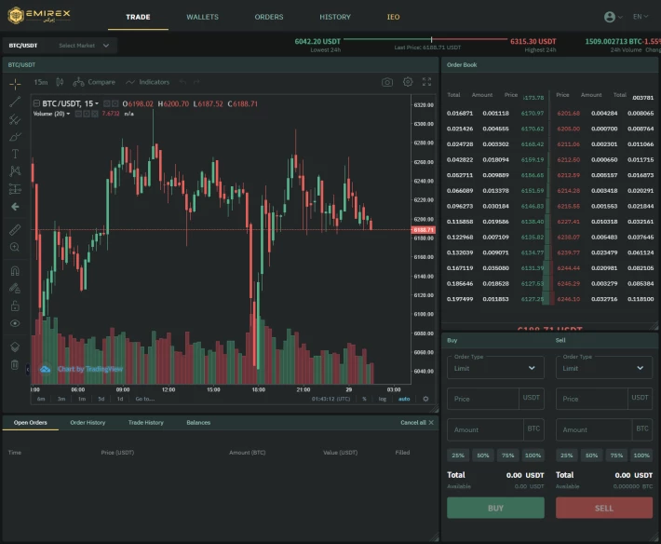Show the Order History tab
Image resolution: width=661 pixels, height=544 pixels.
(x=88, y=423)
